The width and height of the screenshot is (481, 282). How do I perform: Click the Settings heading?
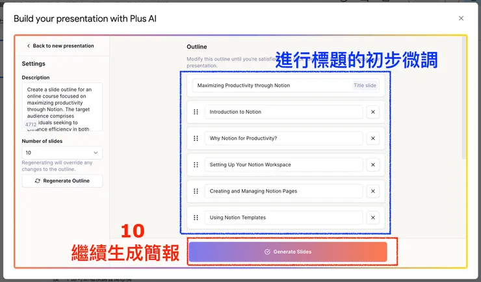click(33, 64)
